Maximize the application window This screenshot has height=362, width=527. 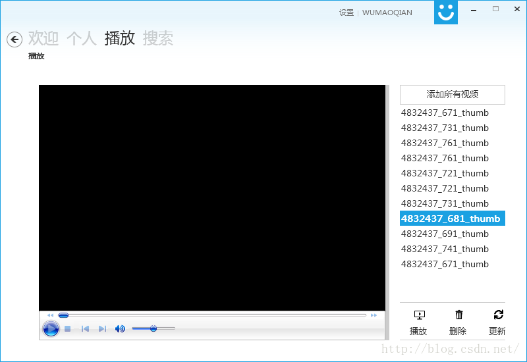tap(496, 9)
